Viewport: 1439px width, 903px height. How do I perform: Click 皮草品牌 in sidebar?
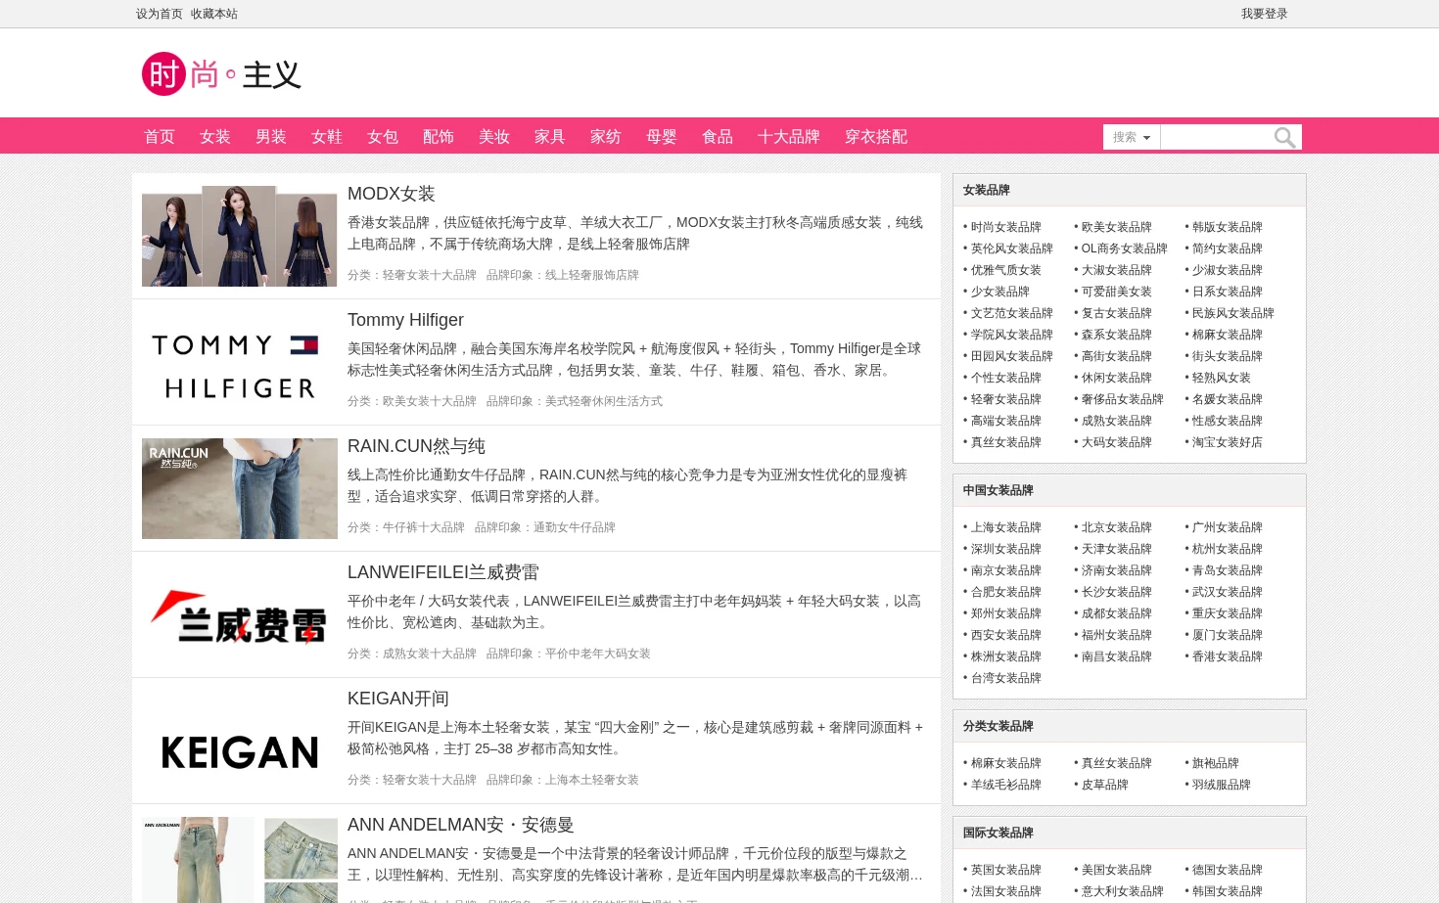click(x=1105, y=785)
